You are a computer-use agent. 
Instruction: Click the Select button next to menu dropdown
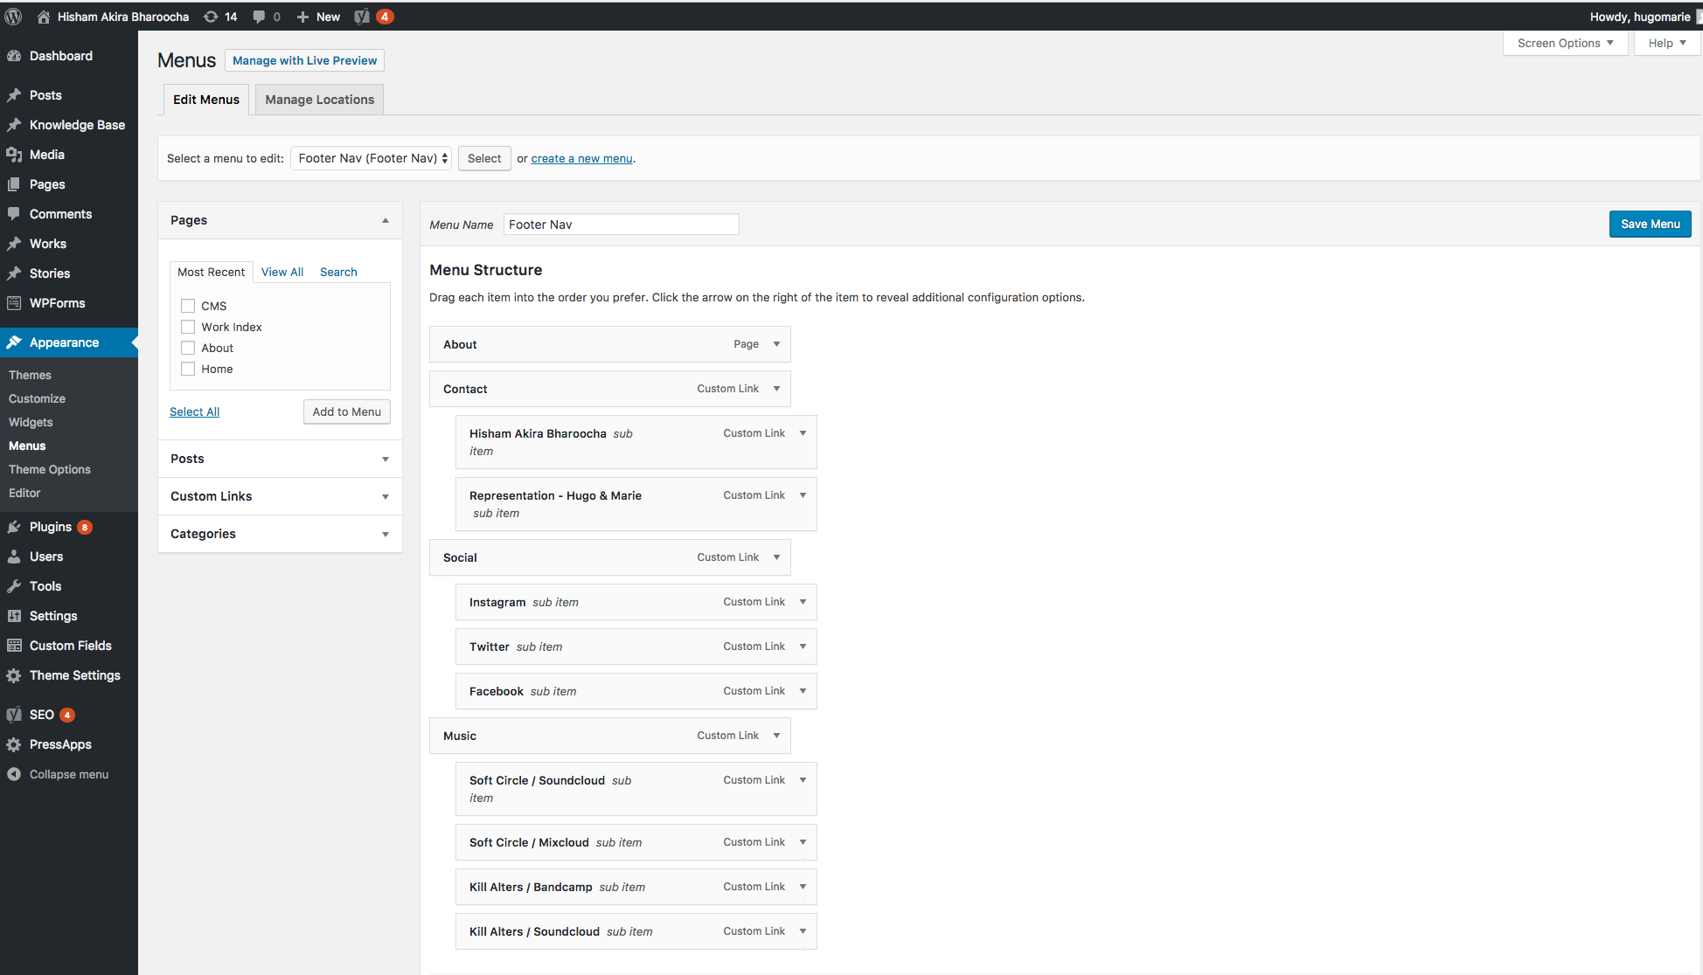pos(484,158)
